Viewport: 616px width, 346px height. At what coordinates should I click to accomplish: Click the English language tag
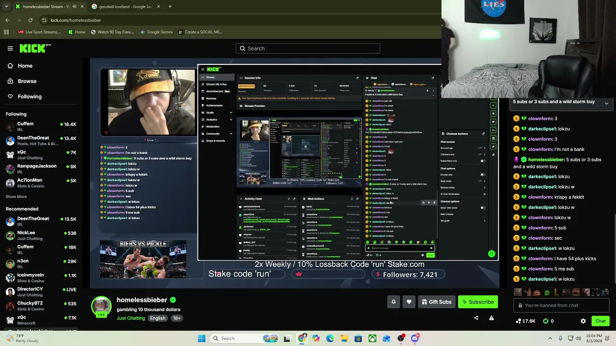click(x=157, y=318)
